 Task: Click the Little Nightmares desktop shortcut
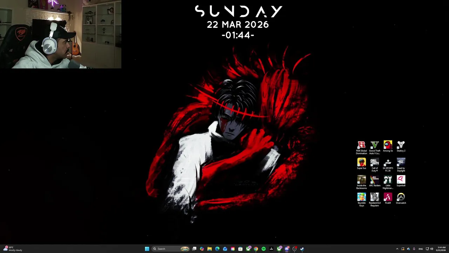tap(388, 182)
